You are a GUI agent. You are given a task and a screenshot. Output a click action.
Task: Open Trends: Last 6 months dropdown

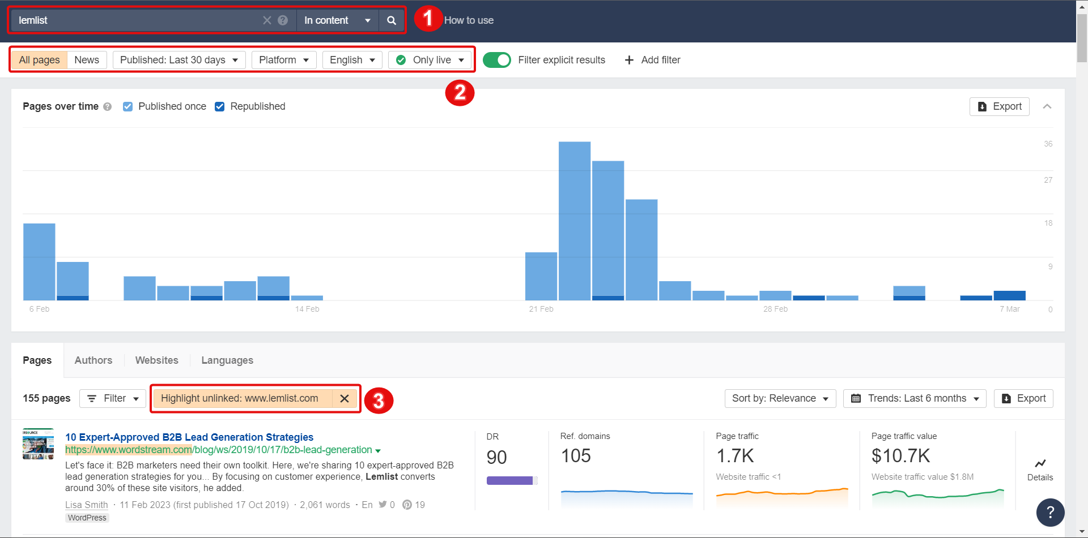pos(915,398)
